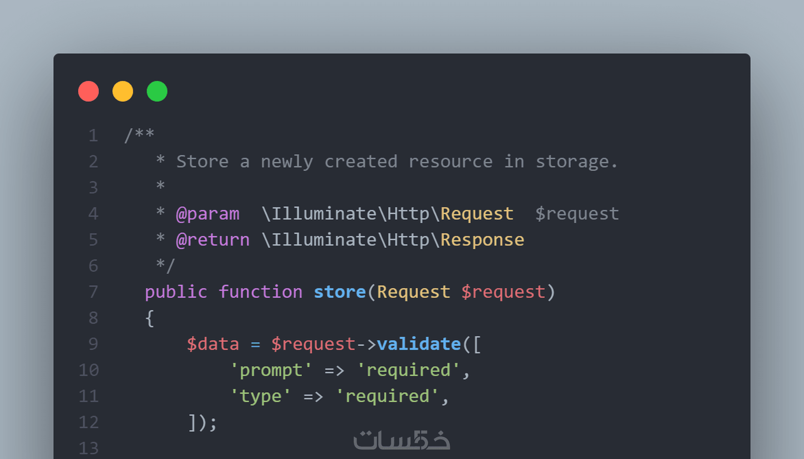
Task: Select line number 7 in the gutter
Action: click(x=93, y=292)
